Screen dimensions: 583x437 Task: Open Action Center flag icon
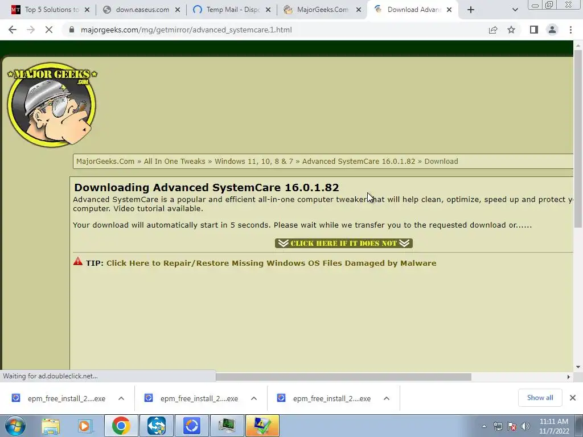(x=512, y=426)
